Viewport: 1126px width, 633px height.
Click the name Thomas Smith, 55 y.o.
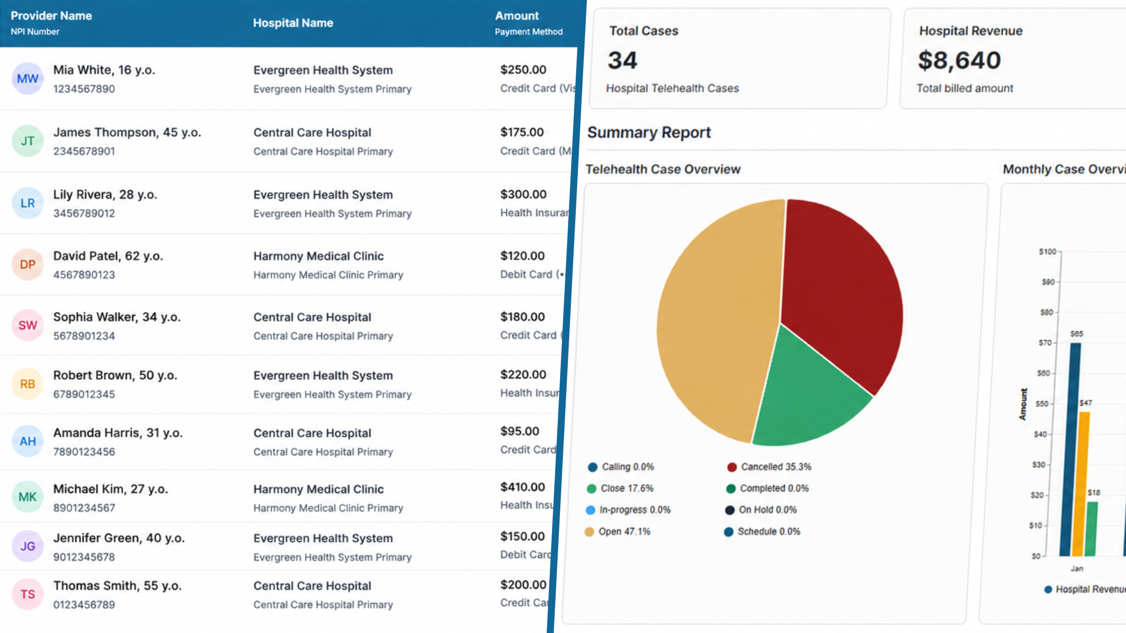pyautogui.click(x=117, y=586)
